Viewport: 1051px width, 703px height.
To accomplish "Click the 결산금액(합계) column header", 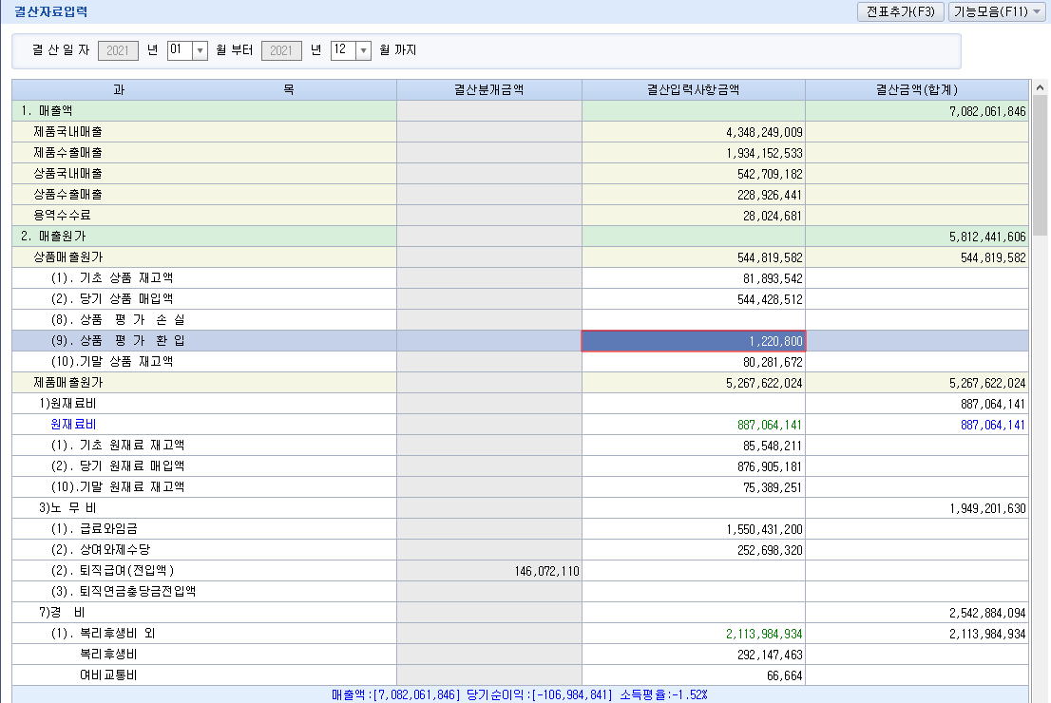I will [x=916, y=90].
